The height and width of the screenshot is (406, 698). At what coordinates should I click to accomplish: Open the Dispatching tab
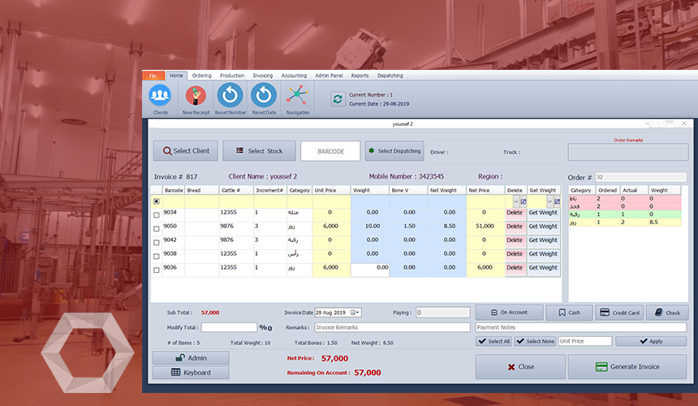[390, 76]
